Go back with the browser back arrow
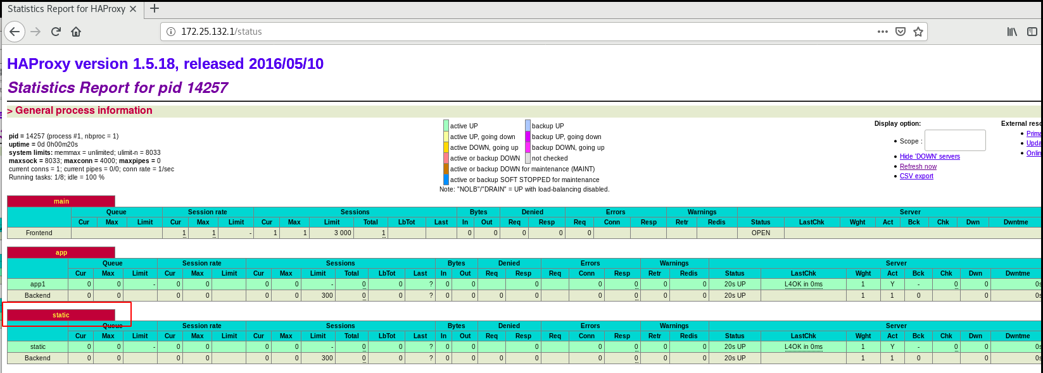The image size is (1043, 373). (15, 32)
